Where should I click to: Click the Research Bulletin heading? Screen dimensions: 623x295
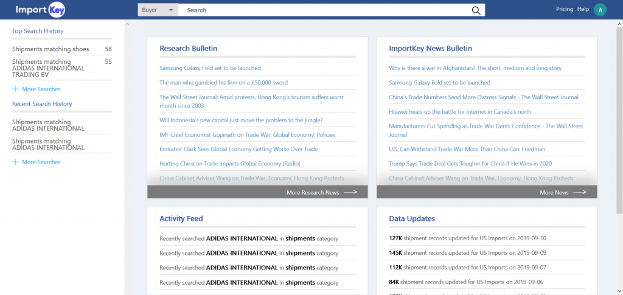click(x=189, y=49)
